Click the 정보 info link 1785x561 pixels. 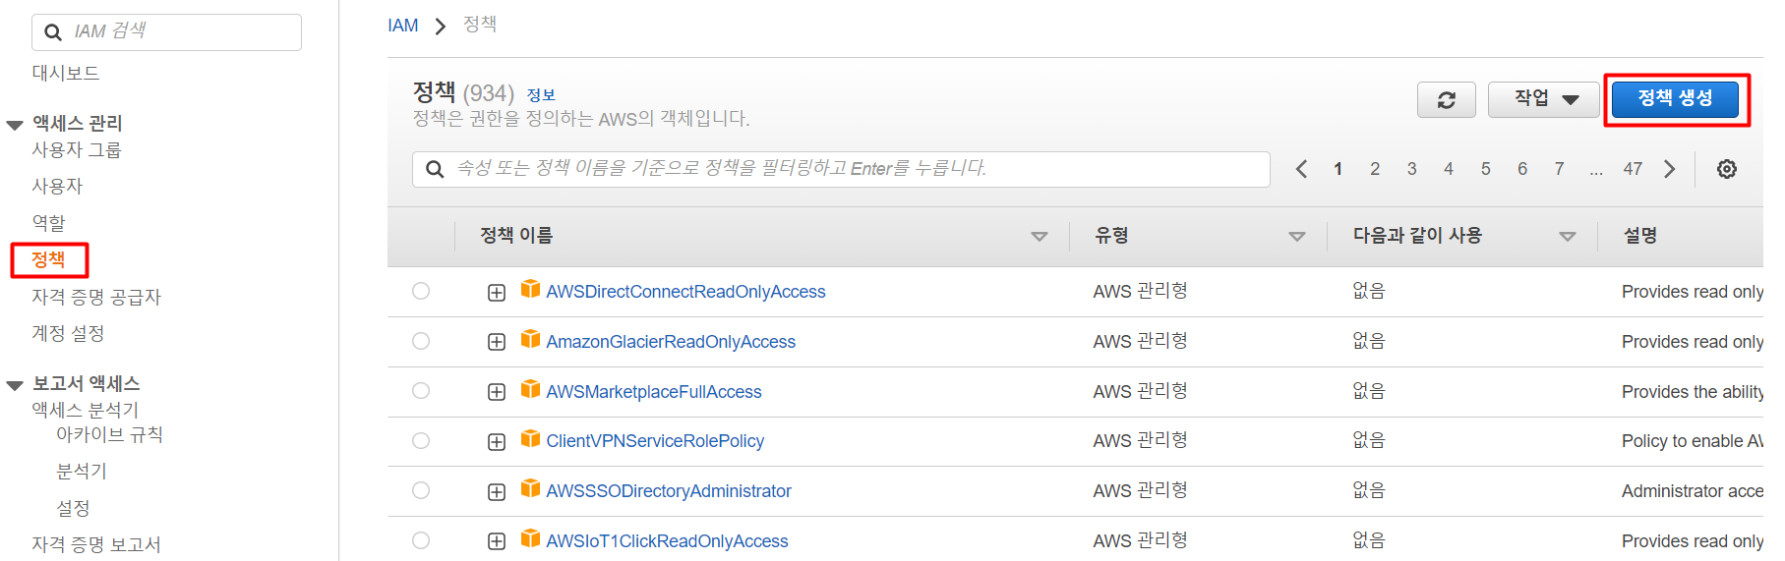tap(541, 95)
